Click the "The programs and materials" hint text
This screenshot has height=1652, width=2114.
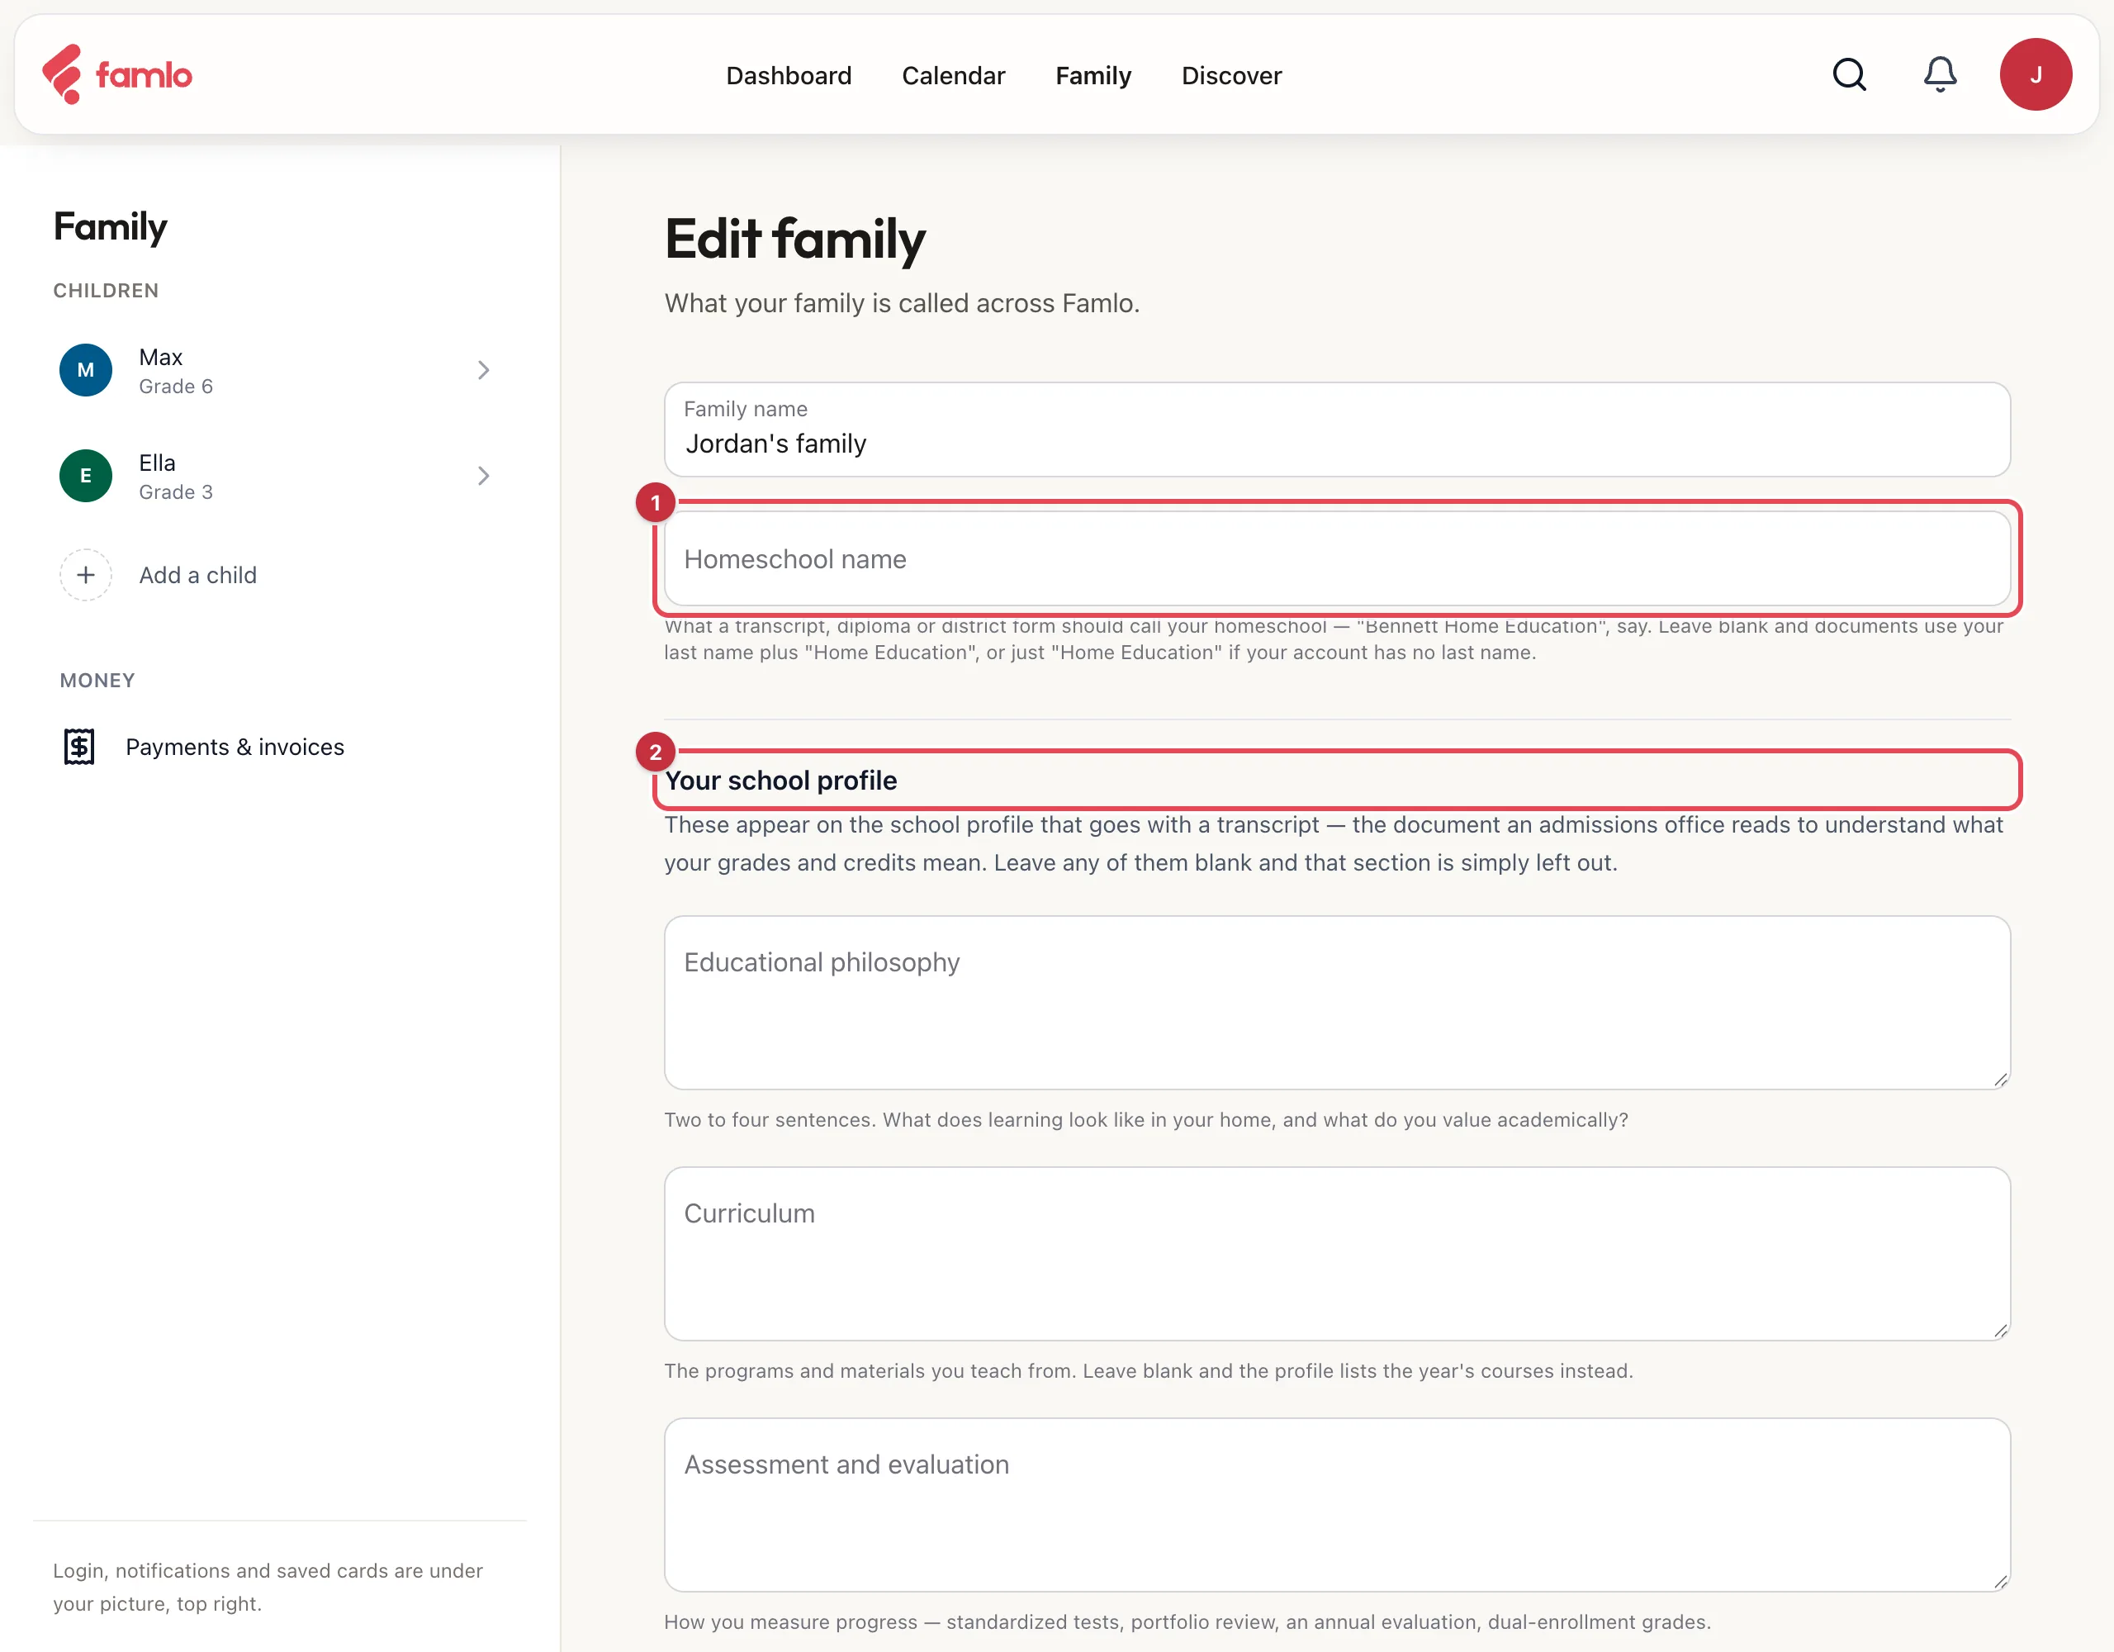[x=1148, y=1370]
